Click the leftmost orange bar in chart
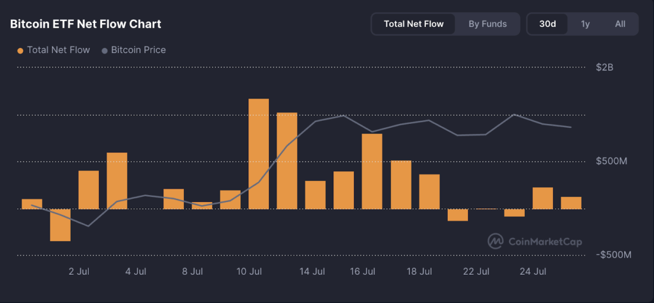654x303 pixels. pos(32,204)
